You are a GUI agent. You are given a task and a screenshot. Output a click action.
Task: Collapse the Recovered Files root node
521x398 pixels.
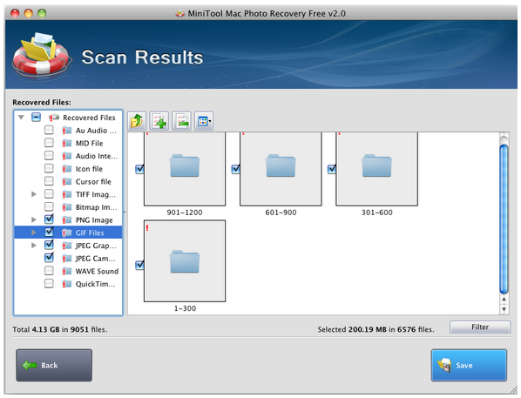click(21, 118)
